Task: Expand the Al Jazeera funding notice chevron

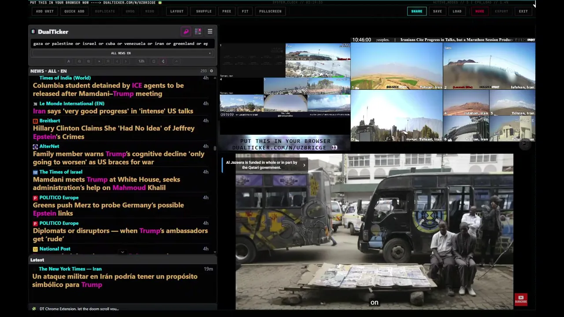Action: pyautogui.click(x=304, y=165)
